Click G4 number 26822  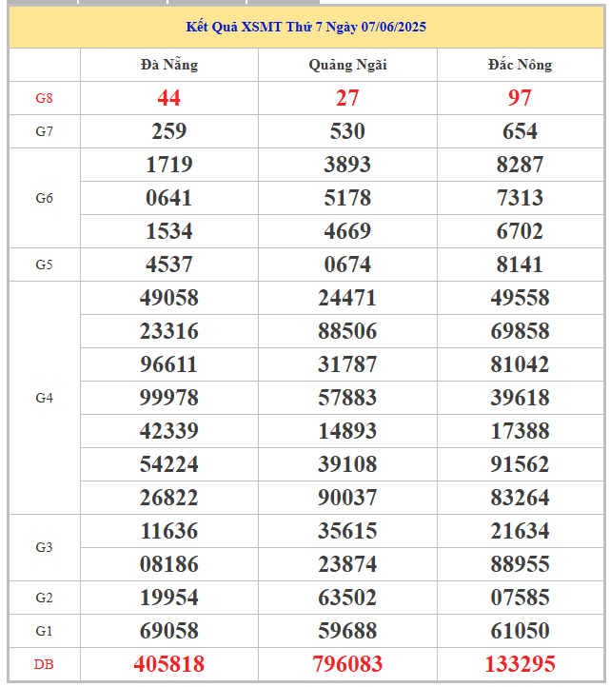(169, 498)
